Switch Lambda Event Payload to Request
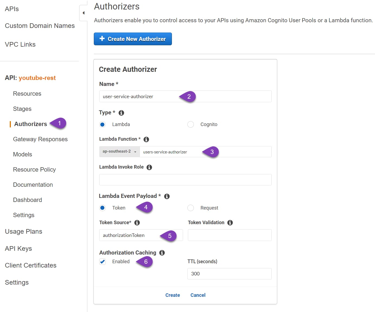 (x=191, y=208)
